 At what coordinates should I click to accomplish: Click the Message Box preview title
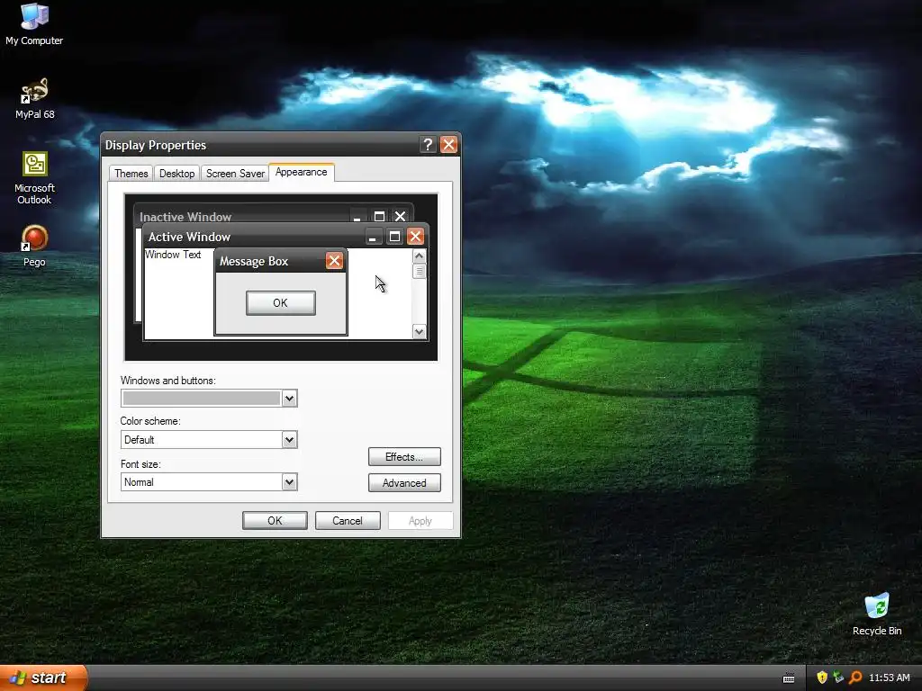[253, 262]
